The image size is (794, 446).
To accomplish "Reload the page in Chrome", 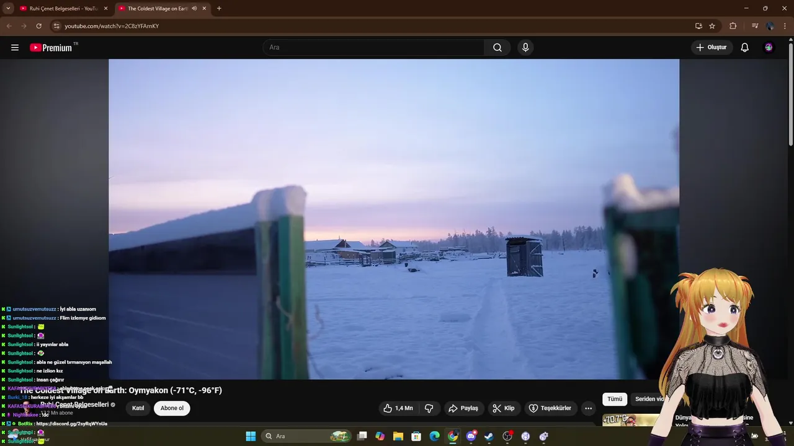I will (x=38, y=26).
